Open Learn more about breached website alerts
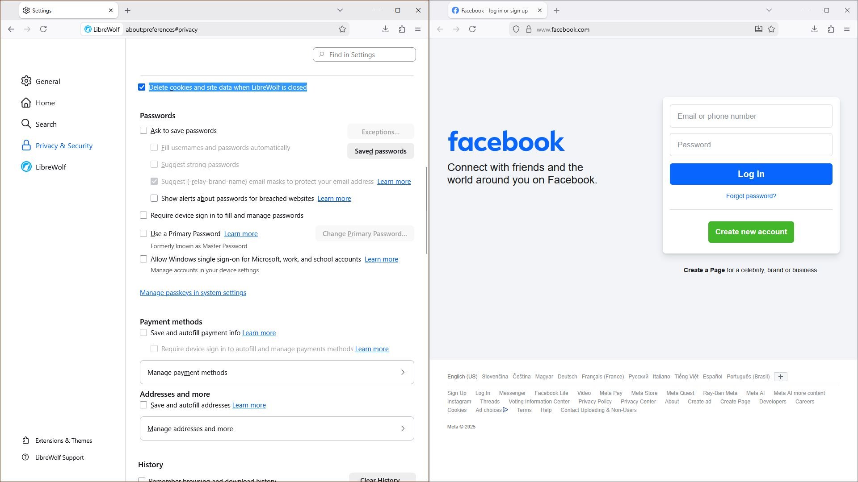Viewport: 858px width, 482px height. 334,198
